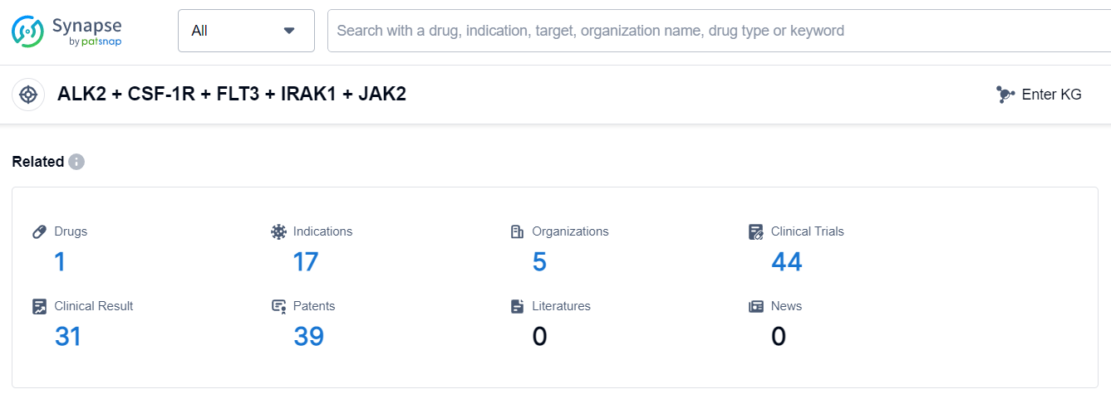Click the Patents certificate icon
This screenshot has width=1111, height=399.
coord(278,306)
